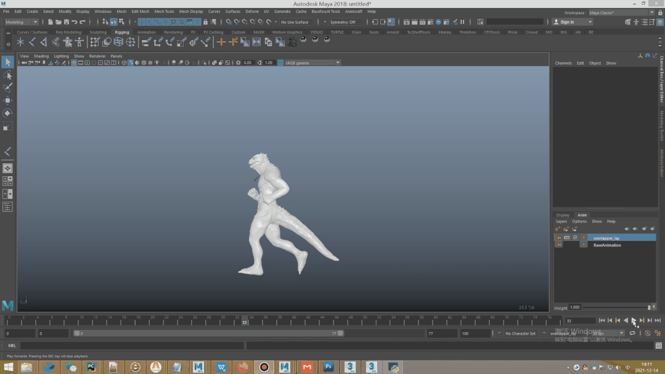Viewport: 665px width, 374px height.
Task: Click the Set Key orange plus icon
Action: [221, 42]
